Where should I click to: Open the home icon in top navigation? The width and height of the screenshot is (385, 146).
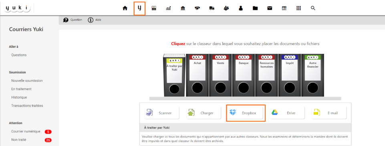[x=125, y=8]
